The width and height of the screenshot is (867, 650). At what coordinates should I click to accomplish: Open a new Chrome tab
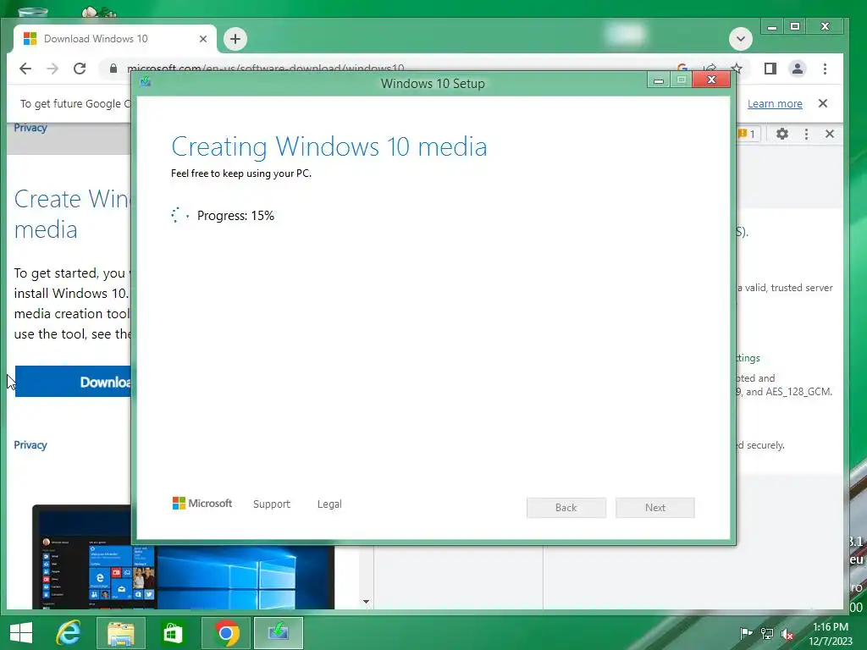pos(235,39)
